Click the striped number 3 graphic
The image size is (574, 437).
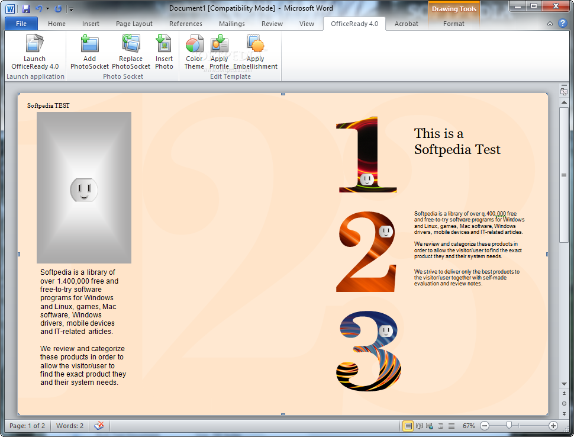click(x=369, y=351)
